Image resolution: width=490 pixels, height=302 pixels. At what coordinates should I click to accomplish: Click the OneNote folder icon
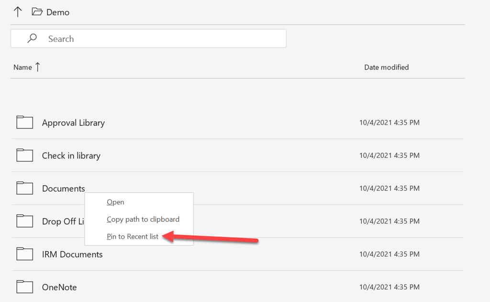click(x=24, y=287)
